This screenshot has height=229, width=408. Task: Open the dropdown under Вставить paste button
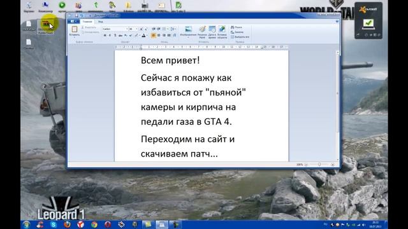coord(75,37)
